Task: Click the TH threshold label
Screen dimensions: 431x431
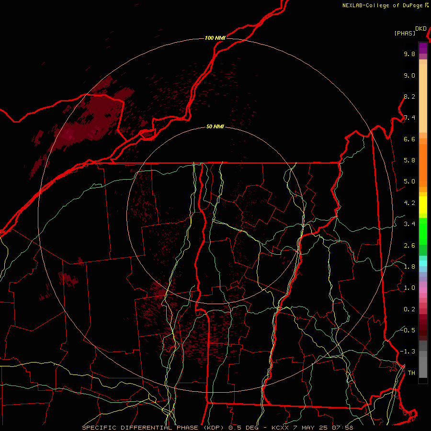Action: [x=411, y=373]
